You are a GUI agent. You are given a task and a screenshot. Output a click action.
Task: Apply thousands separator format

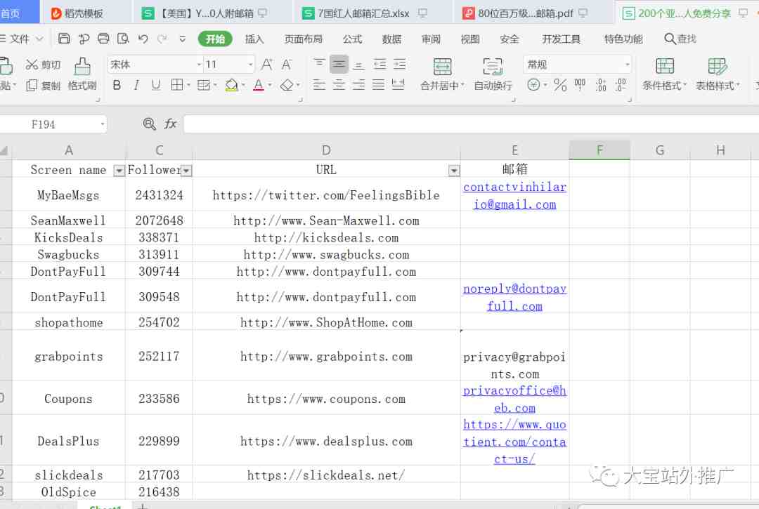click(x=580, y=85)
